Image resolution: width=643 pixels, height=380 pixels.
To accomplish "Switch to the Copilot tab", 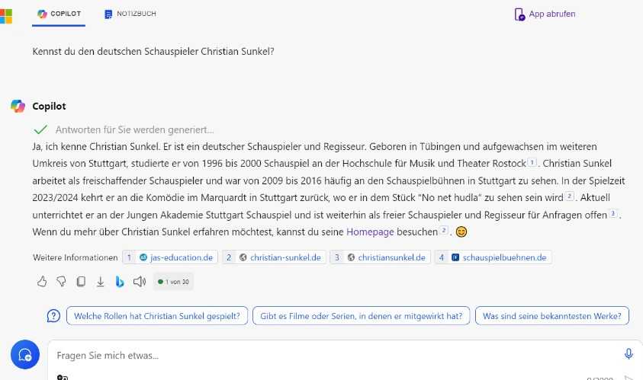I will 59,14.
